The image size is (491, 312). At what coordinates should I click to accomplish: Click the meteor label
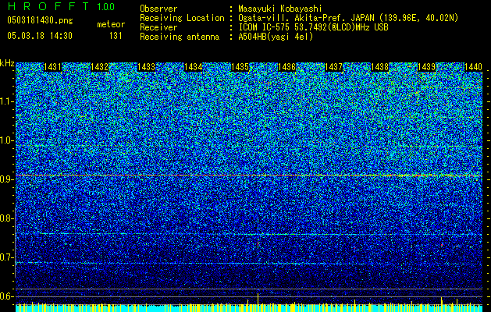[x=111, y=24]
